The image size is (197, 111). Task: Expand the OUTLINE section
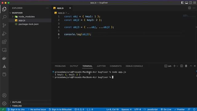[x=30, y=102]
